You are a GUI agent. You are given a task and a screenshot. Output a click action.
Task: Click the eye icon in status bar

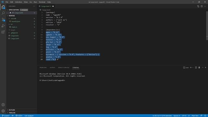(13, 116)
